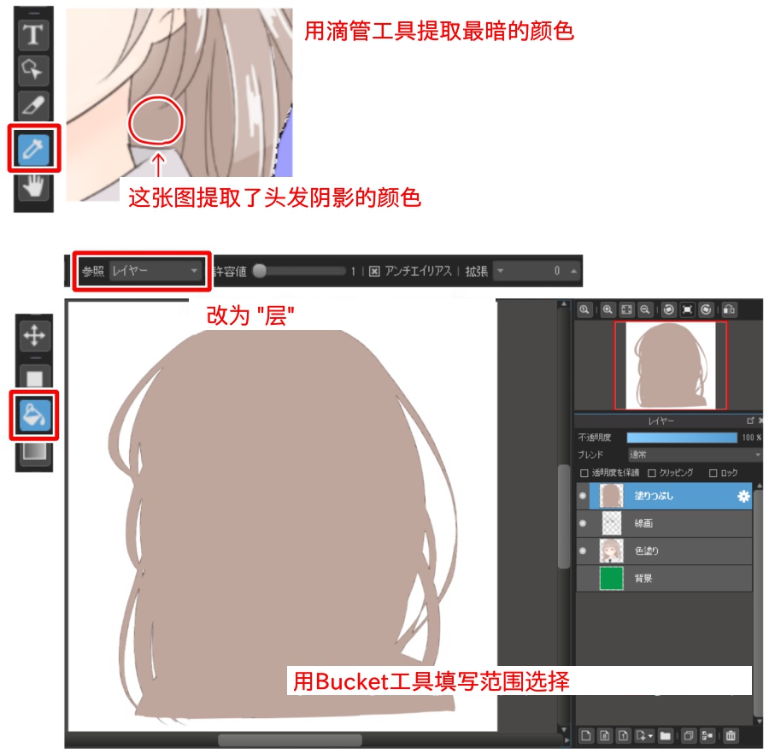Open the 拡張 value dropdown arrow
This screenshot has height=754, width=769.
click(x=500, y=271)
